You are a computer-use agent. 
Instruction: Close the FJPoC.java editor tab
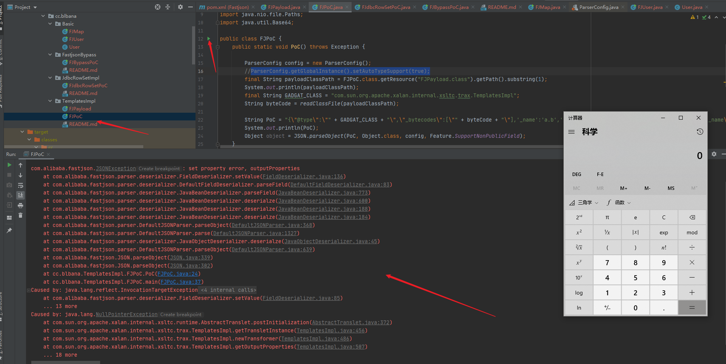tap(347, 7)
